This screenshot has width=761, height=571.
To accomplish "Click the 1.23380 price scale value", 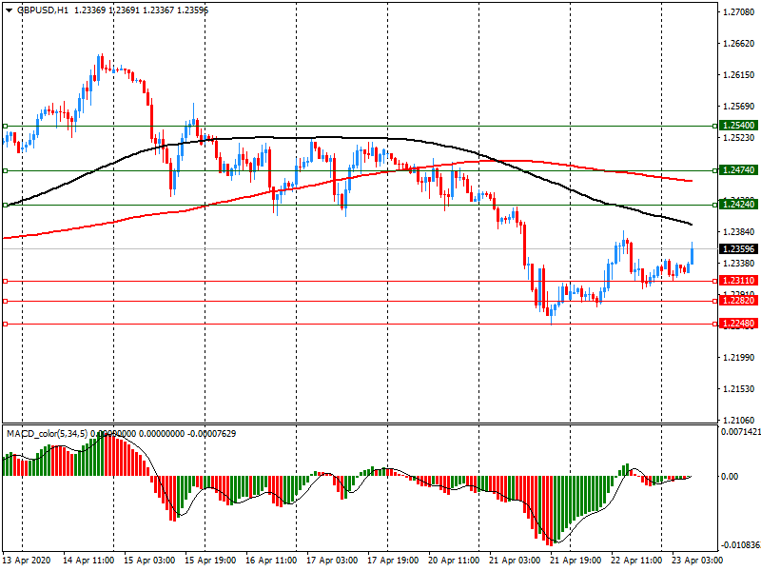I will pos(739,264).
